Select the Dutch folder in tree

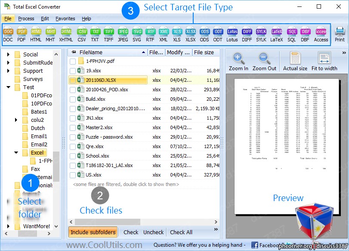click(x=37, y=128)
